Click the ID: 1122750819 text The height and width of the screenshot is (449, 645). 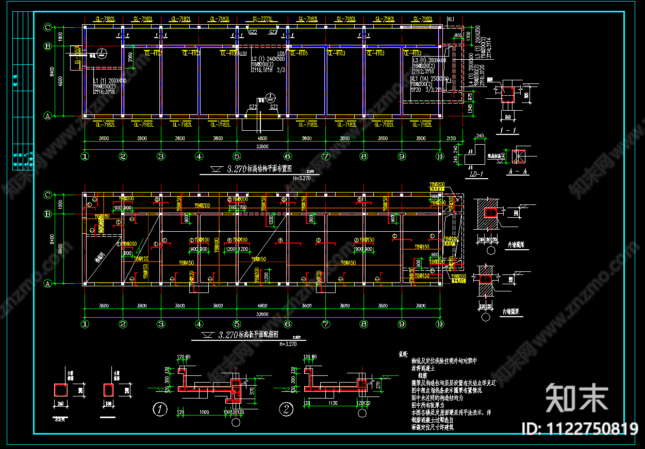(580, 428)
